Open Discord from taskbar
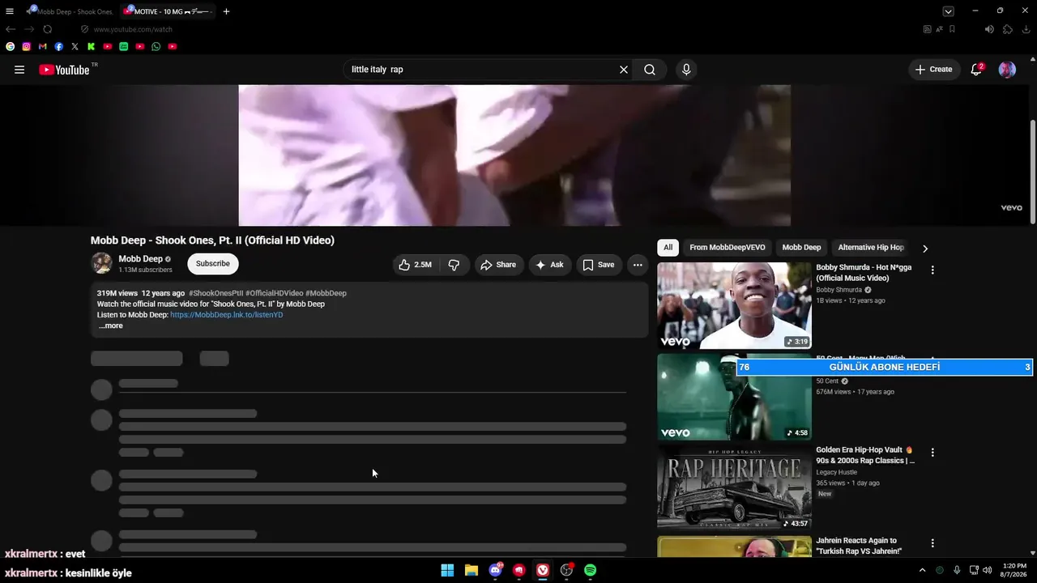 (x=496, y=570)
